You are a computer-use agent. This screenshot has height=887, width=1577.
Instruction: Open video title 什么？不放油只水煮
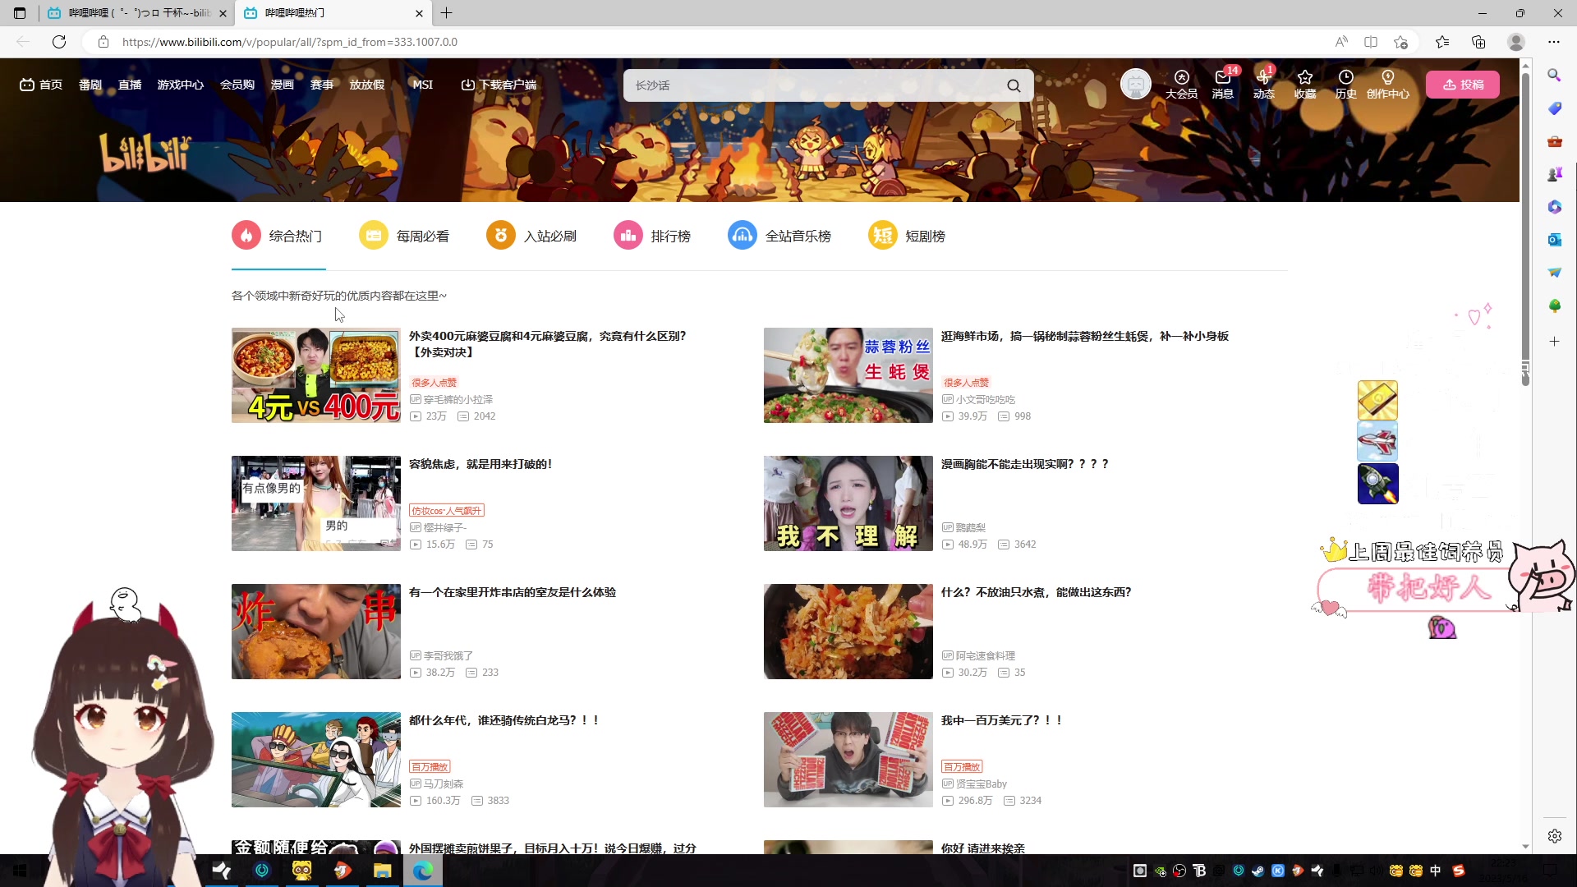[x=1037, y=592]
